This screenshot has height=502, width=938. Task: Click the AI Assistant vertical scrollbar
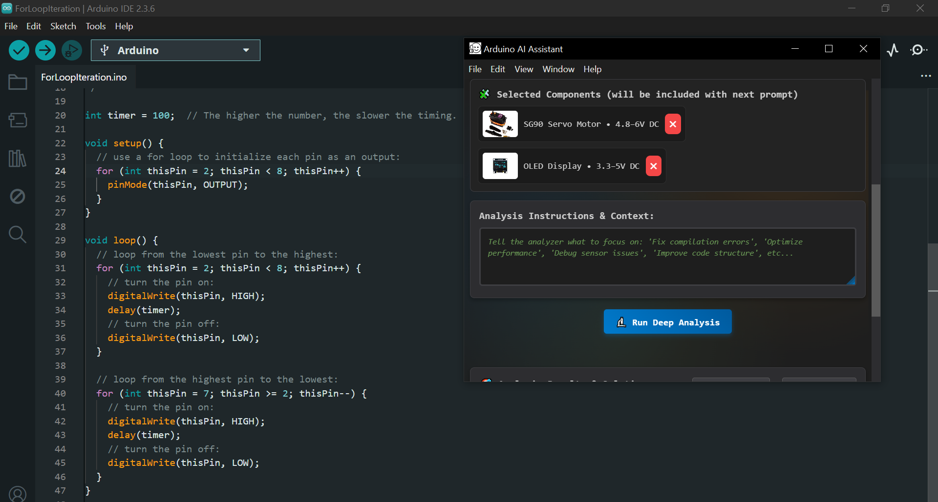coord(876,250)
